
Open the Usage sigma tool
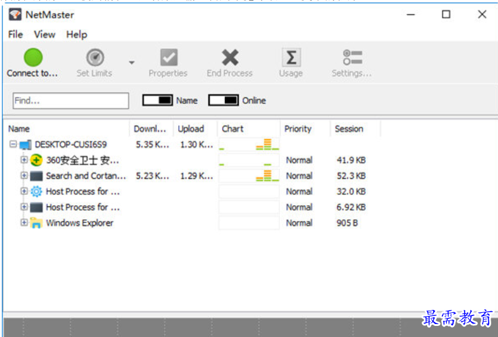tap(292, 57)
